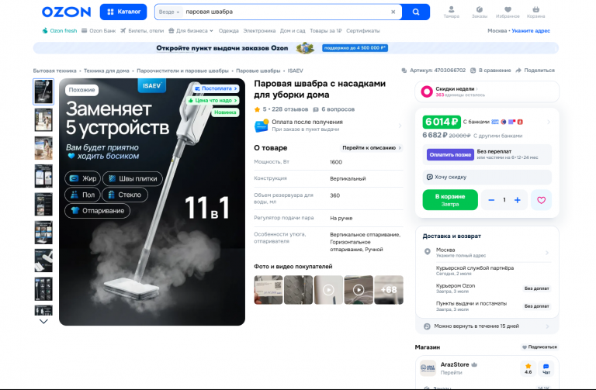Screen dimensions: 596x390
Task: Select the first product thumbnail
Action: pos(43,91)
